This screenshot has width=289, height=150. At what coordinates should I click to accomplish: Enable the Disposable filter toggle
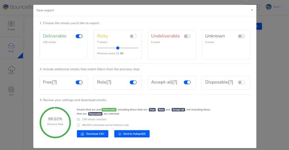point(241,82)
